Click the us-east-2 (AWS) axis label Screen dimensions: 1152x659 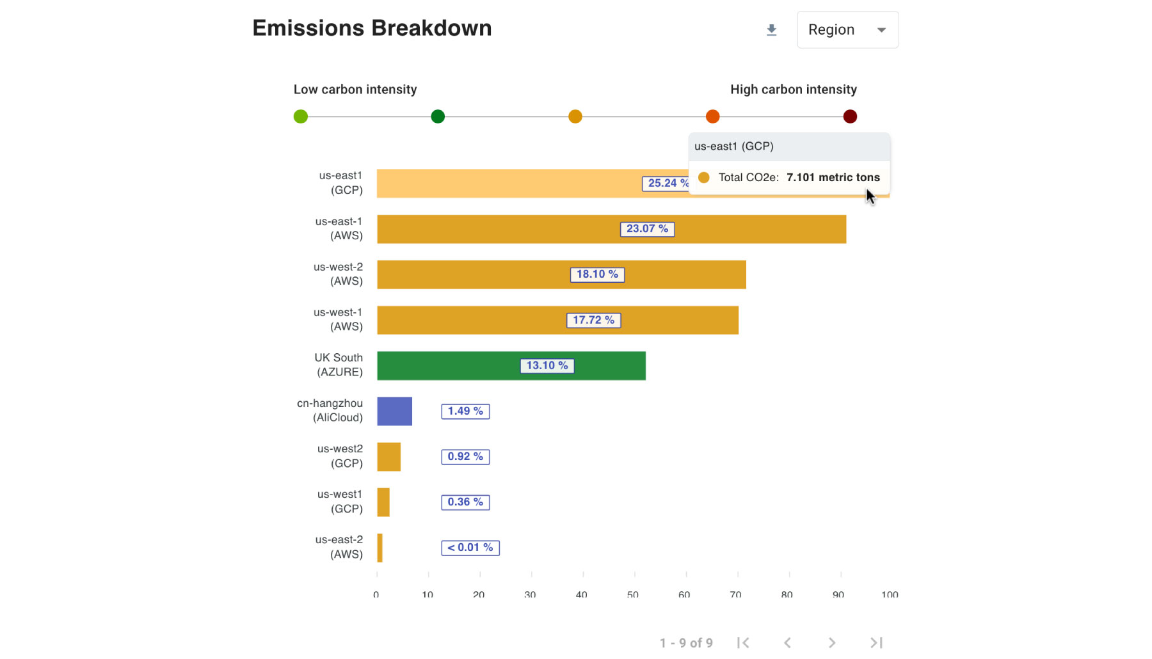tap(339, 547)
